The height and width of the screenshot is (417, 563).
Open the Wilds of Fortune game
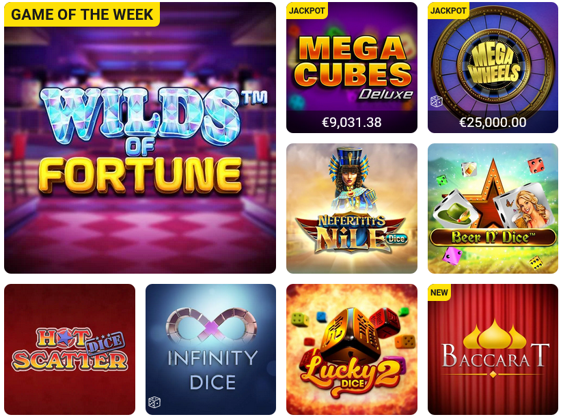click(x=140, y=138)
